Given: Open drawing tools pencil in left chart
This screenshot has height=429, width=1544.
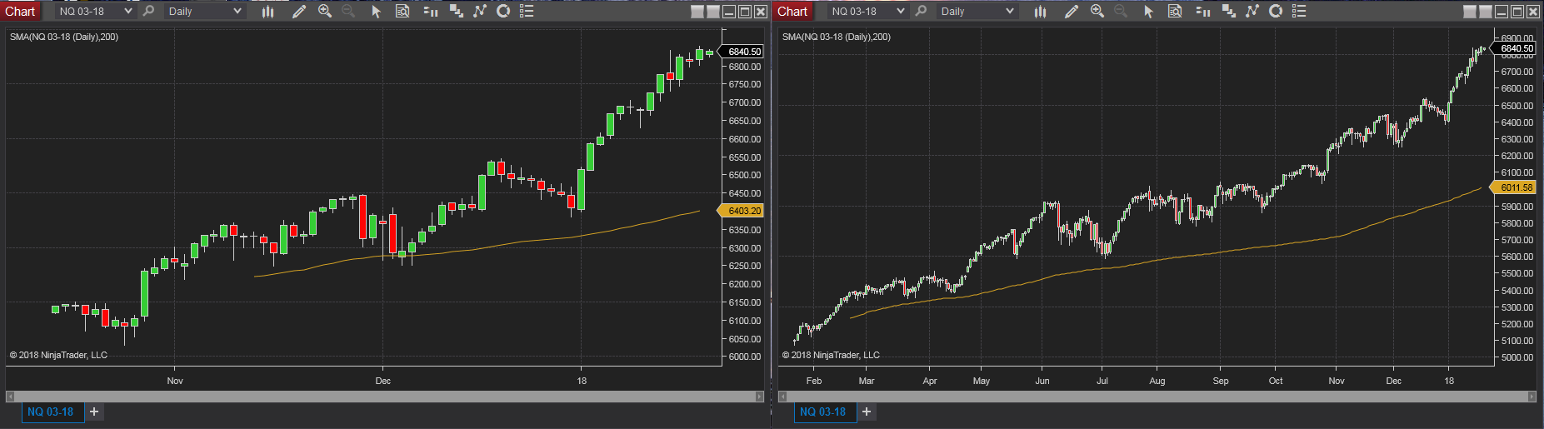Looking at the screenshot, I should (299, 11).
